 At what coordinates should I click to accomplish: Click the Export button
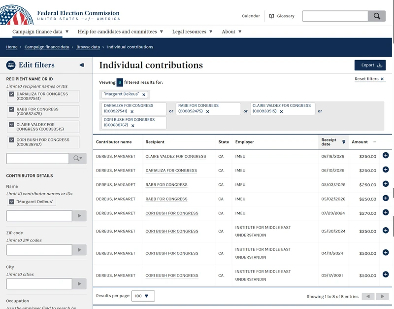coord(370,65)
